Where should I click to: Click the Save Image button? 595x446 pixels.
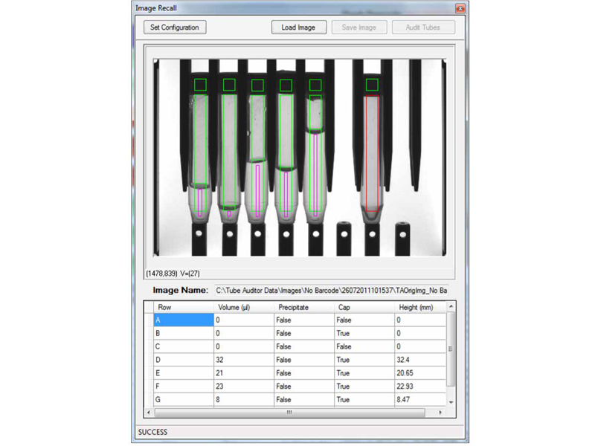pyautogui.click(x=358, y=28)
